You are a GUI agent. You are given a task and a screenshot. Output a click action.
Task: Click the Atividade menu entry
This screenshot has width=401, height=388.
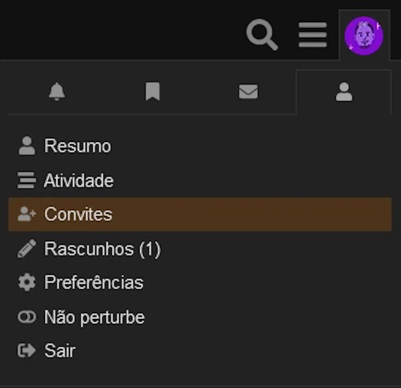(79, 181)
